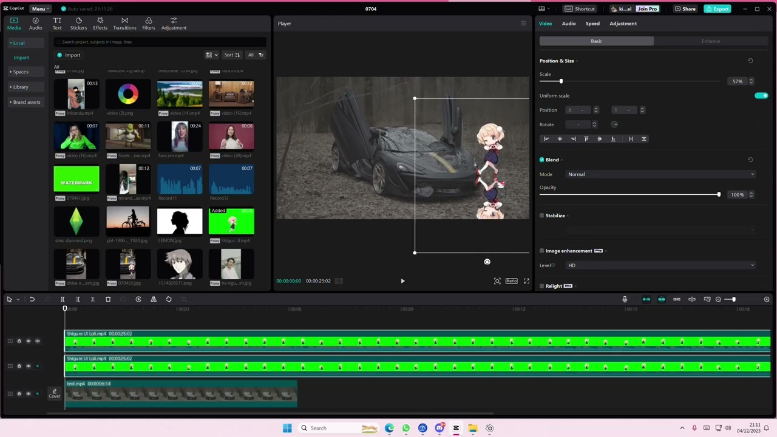This screenshot has width=777, height=437.
Task: Click the Rotate clip icon in timeline toolbar
Action: coord(169,299)
